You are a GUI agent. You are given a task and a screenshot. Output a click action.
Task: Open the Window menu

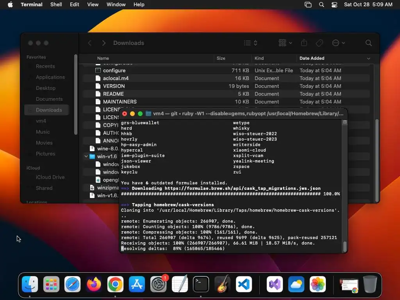(x=116, y=4)
